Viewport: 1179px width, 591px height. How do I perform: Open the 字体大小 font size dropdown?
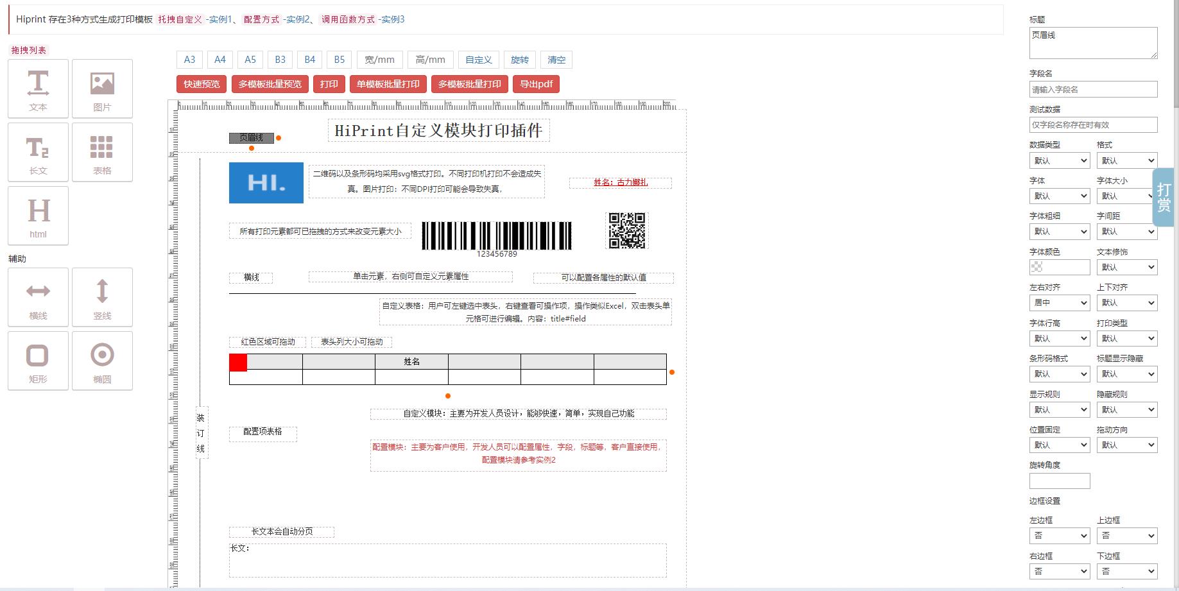pos(1127,196)
